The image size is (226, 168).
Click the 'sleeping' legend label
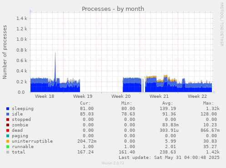click(x=23, y=109)
